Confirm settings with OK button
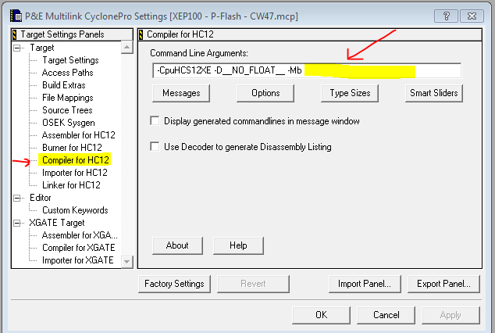Viewport: 495px width, 333px height. (322, 315)
